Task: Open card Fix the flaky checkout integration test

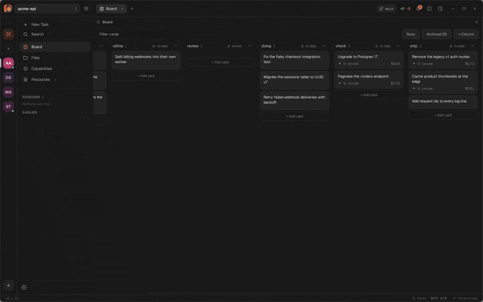Action: pyautogui.click(x=294, y=60)
